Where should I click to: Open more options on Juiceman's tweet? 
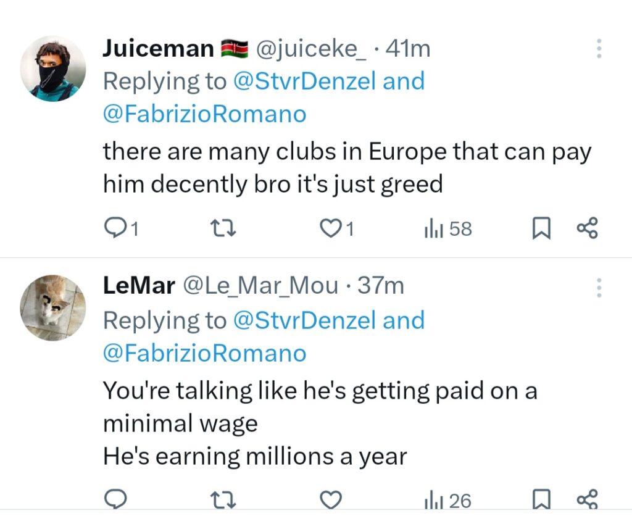click(599, 49)
